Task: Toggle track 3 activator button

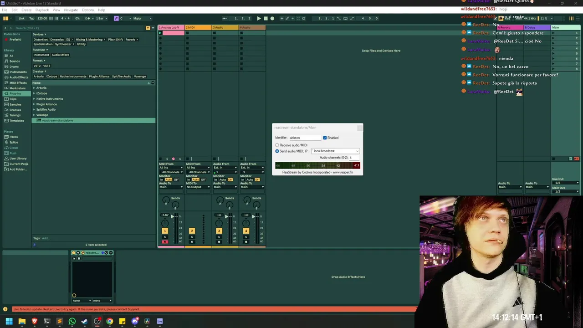Action: 219,231
